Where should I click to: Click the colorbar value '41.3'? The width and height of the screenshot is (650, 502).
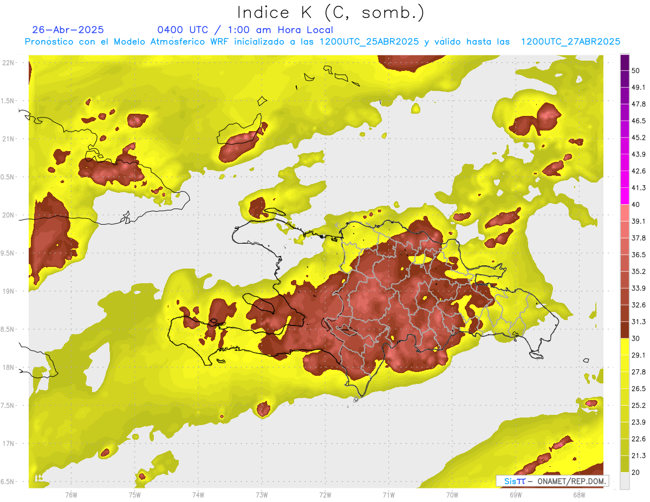pos(639,188)
